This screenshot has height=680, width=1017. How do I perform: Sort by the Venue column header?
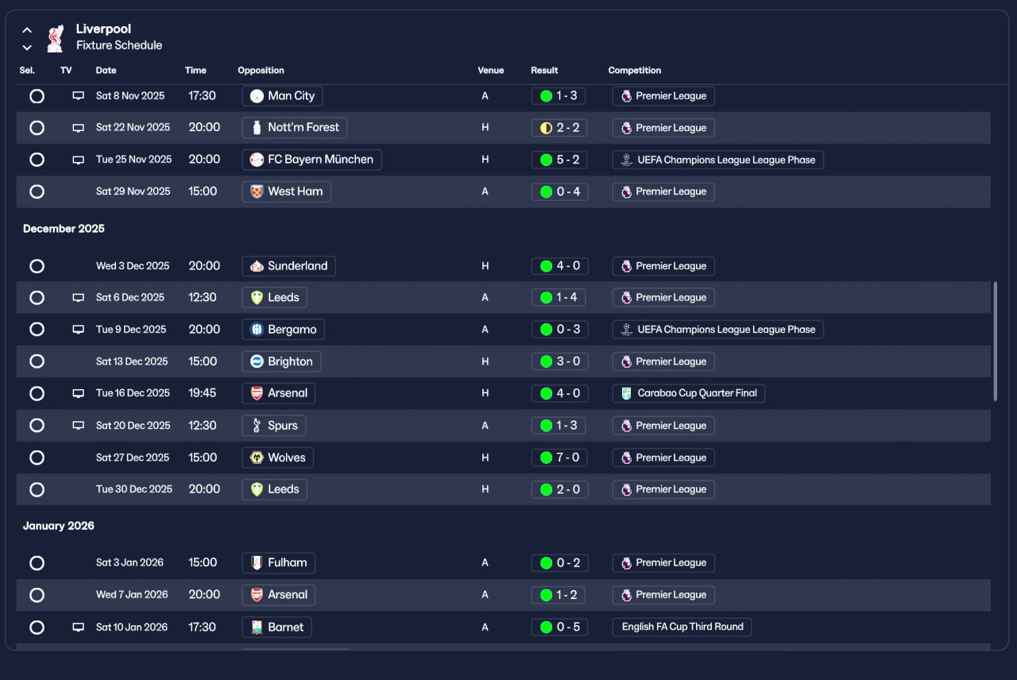490,71
